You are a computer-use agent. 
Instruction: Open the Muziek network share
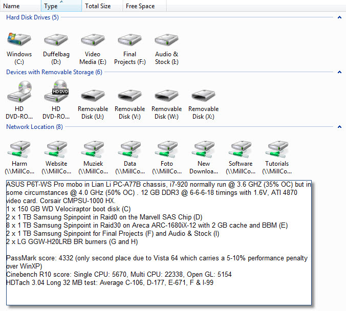pos(93,149)
